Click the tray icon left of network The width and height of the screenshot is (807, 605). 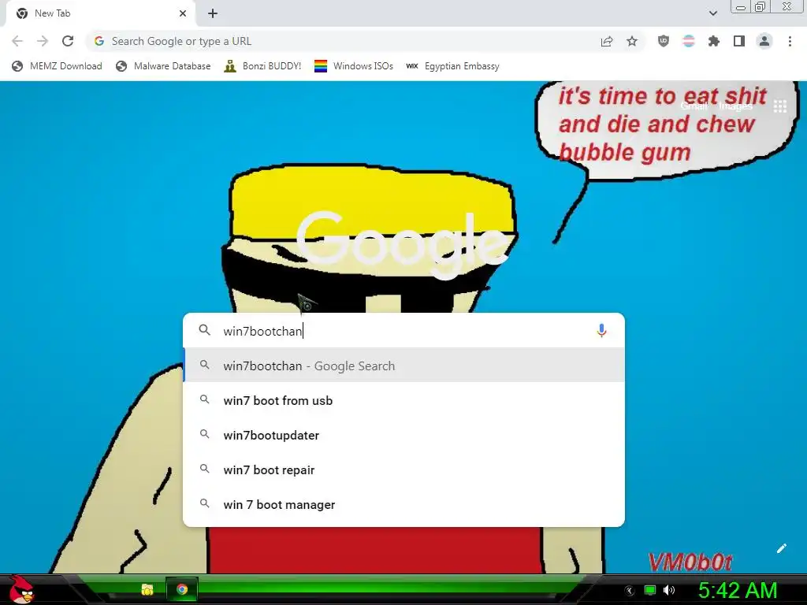630,591
